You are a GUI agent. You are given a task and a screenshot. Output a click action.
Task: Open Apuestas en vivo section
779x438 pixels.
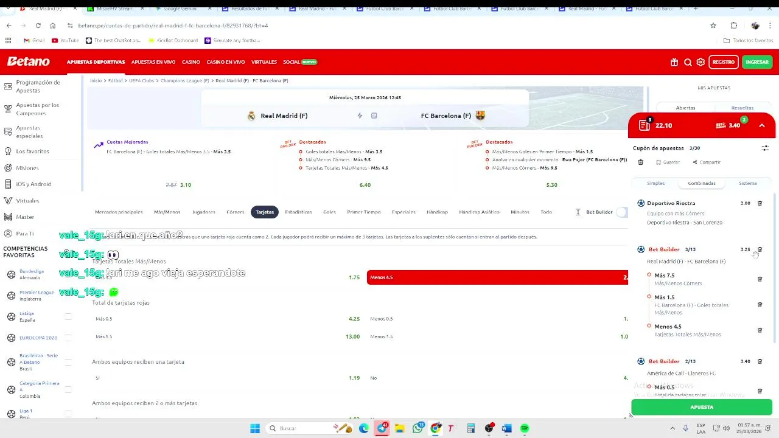153,62
